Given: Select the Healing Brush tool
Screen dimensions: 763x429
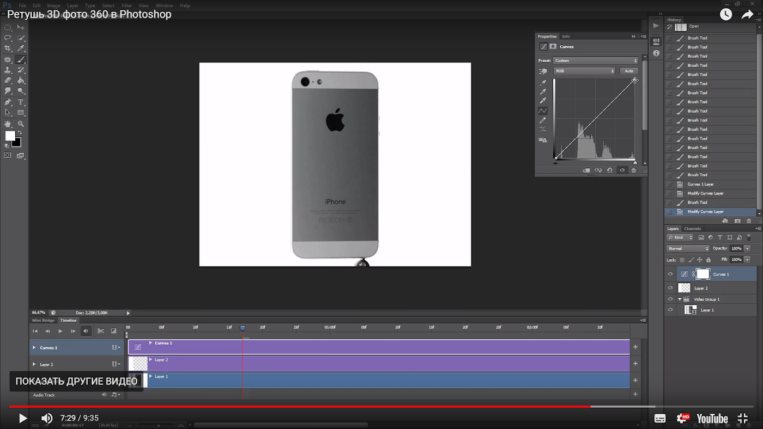Looking at the screenshot, I should 8,59.
